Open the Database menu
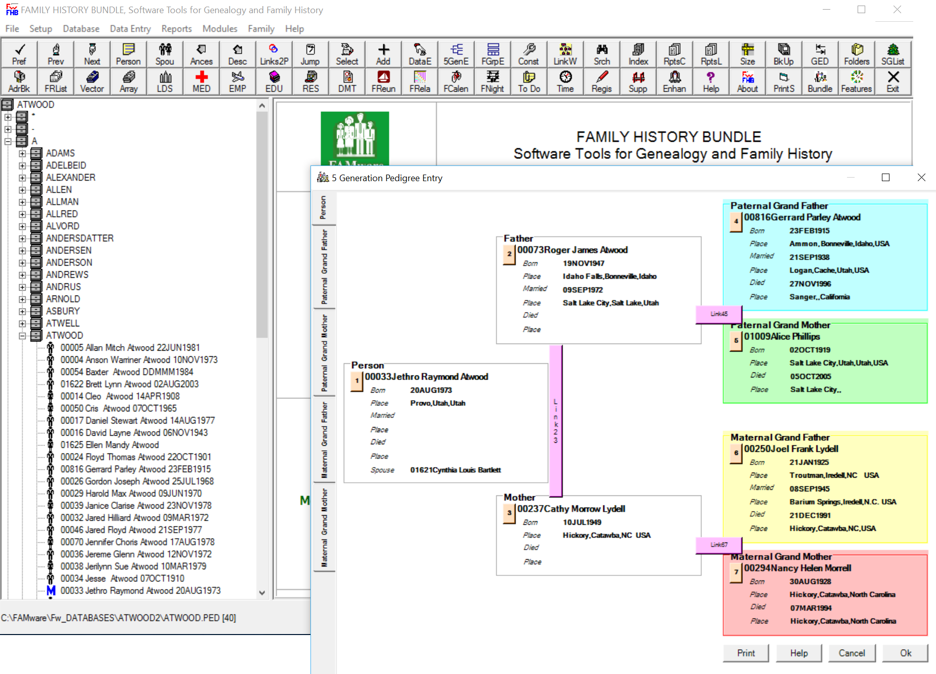The width and height of the screenshot is (936, 674). click(x=81, y=29)
